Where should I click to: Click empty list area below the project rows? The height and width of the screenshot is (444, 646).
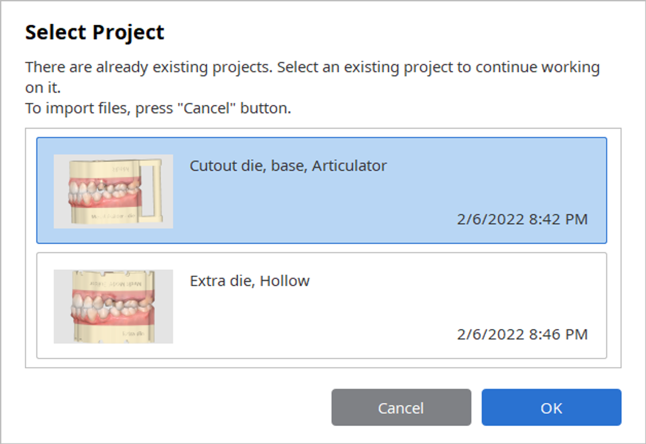(x=323, y=363)
